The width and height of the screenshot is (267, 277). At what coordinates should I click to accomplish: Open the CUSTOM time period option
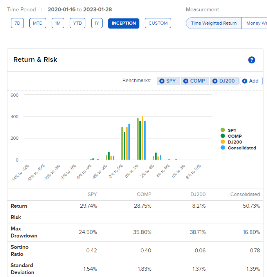coord(158,23)
